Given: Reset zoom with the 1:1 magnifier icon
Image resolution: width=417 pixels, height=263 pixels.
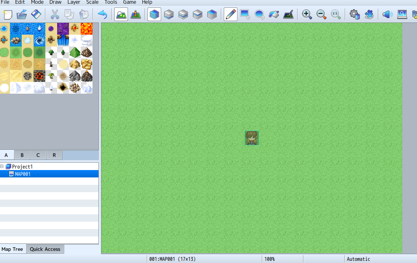Looking at the screenshot, I should pos(336,14).
